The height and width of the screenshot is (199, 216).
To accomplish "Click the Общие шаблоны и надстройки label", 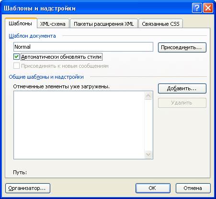I will pyautogui.click(x=46, y=77).
